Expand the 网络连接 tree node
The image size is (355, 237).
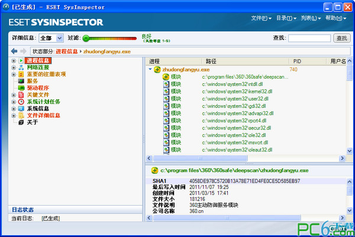tap(14, 67)
